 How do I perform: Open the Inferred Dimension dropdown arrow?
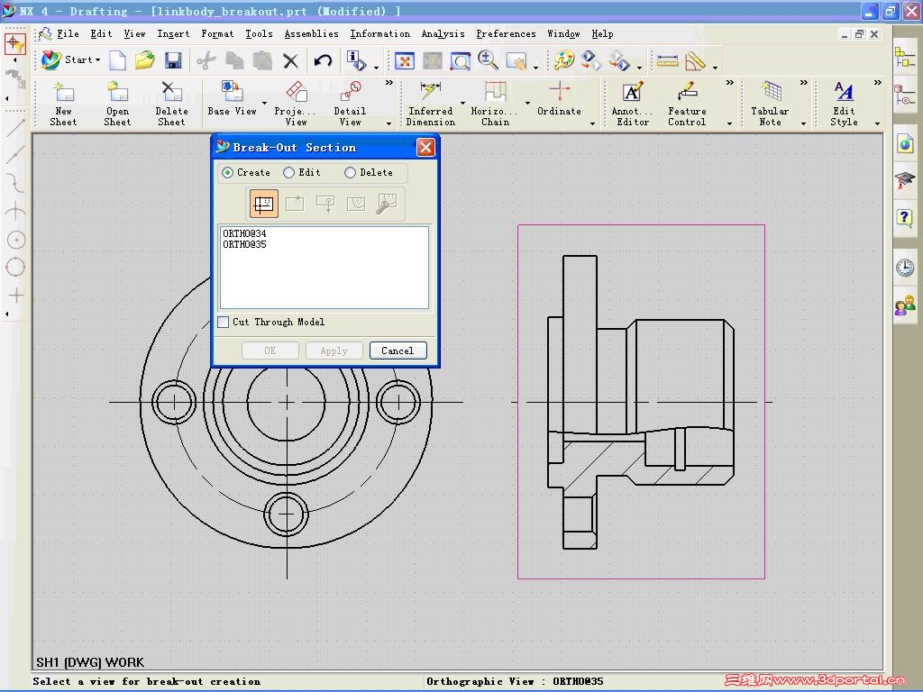pos(462,104)
